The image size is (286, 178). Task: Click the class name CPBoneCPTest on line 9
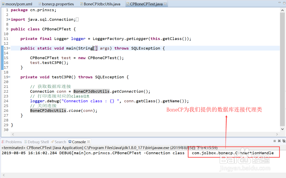(x=56, y=29)
